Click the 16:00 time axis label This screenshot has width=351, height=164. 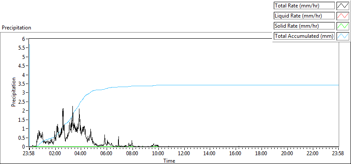click(236, 154)
